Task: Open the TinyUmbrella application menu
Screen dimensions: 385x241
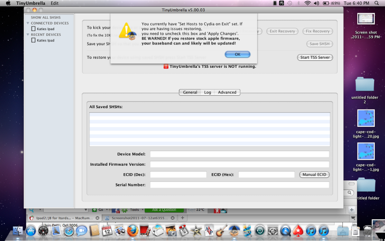Action: coord(30,3)
